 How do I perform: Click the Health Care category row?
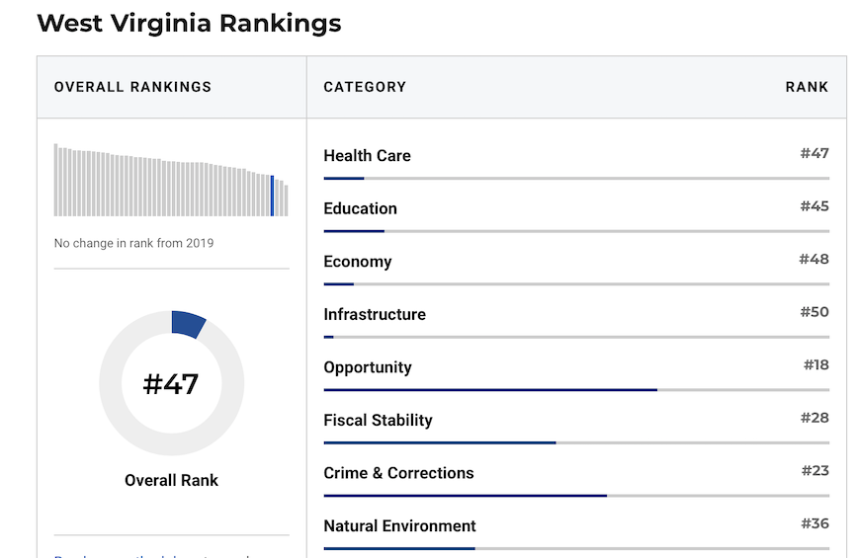click(x=367, y=156)
